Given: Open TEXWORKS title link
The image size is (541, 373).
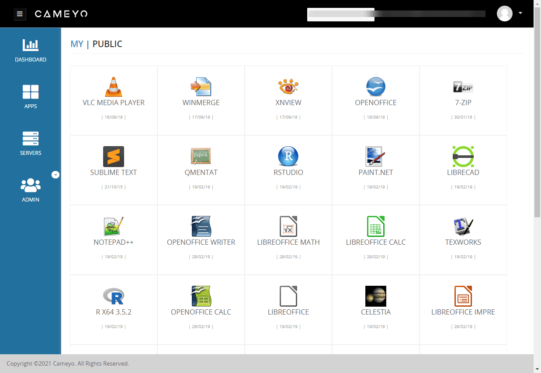Looking at the screenshot, I should point(463,243).
